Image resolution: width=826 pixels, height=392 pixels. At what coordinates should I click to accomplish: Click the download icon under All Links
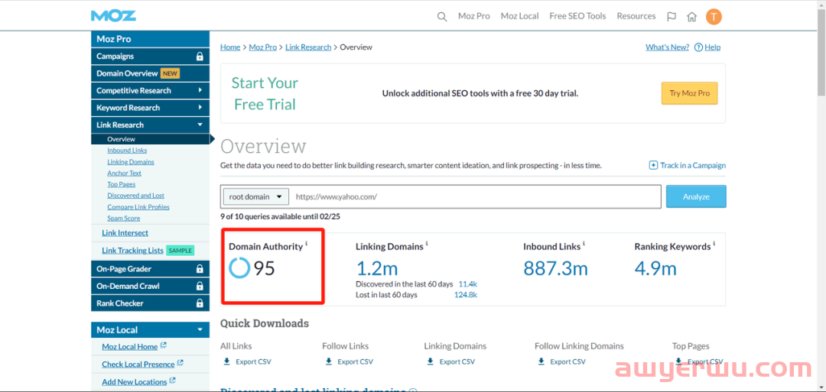click(226, 361)
